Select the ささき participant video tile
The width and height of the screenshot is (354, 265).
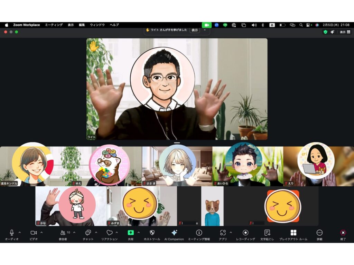(x=177, y=166)
